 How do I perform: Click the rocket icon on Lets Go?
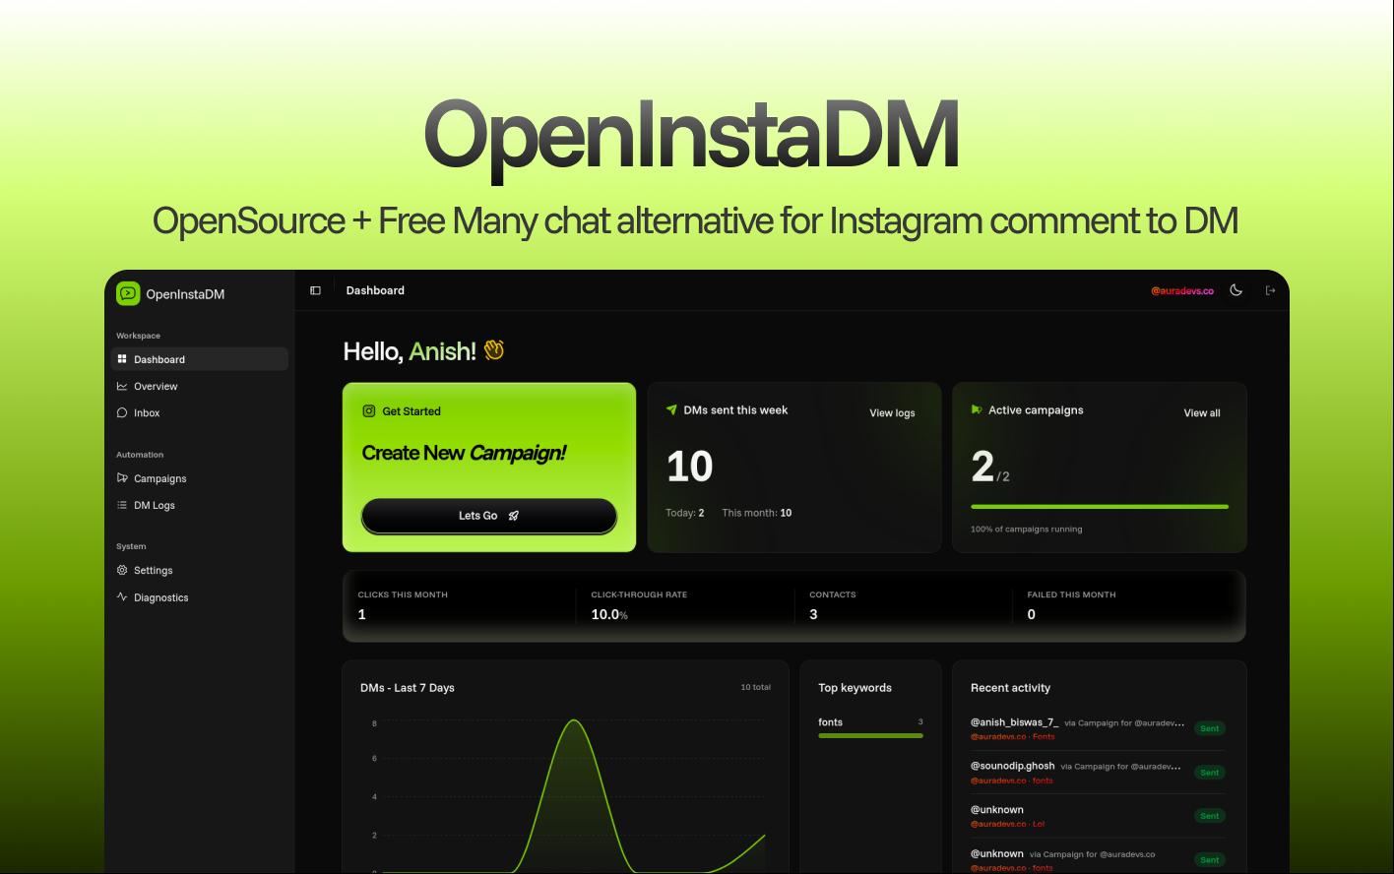tap(513, 516)
